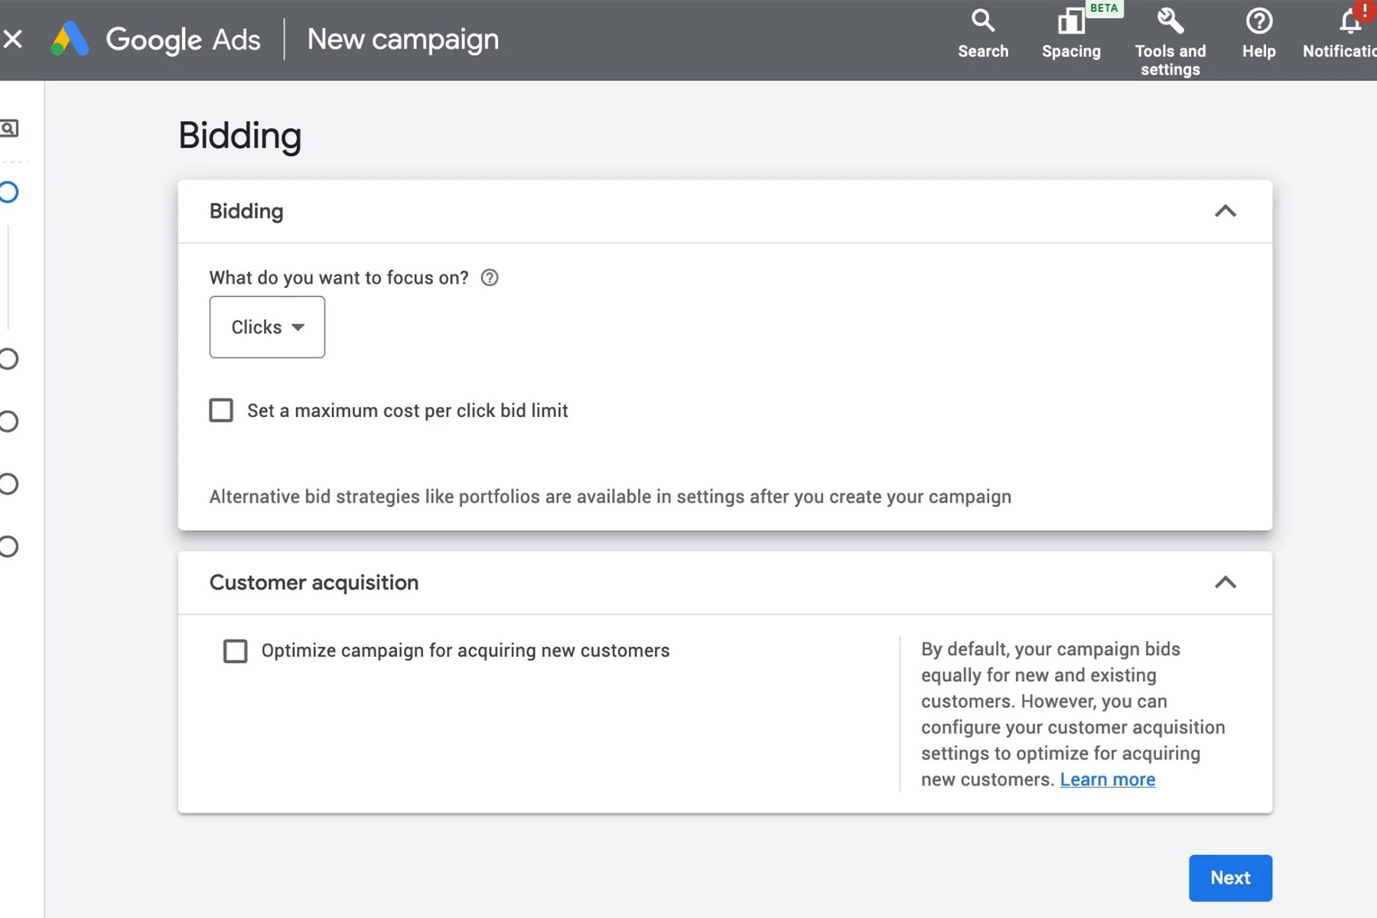Collapse the Customer acquisition section
The width and height of the screenshot is (1377, 918).
tap(1226, 583)
